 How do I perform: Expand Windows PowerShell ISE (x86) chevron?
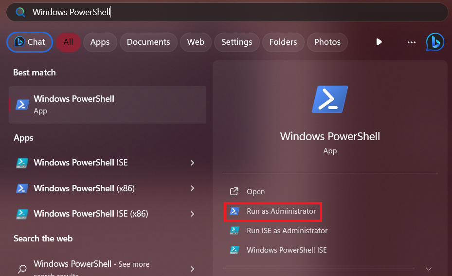[192, 214]
